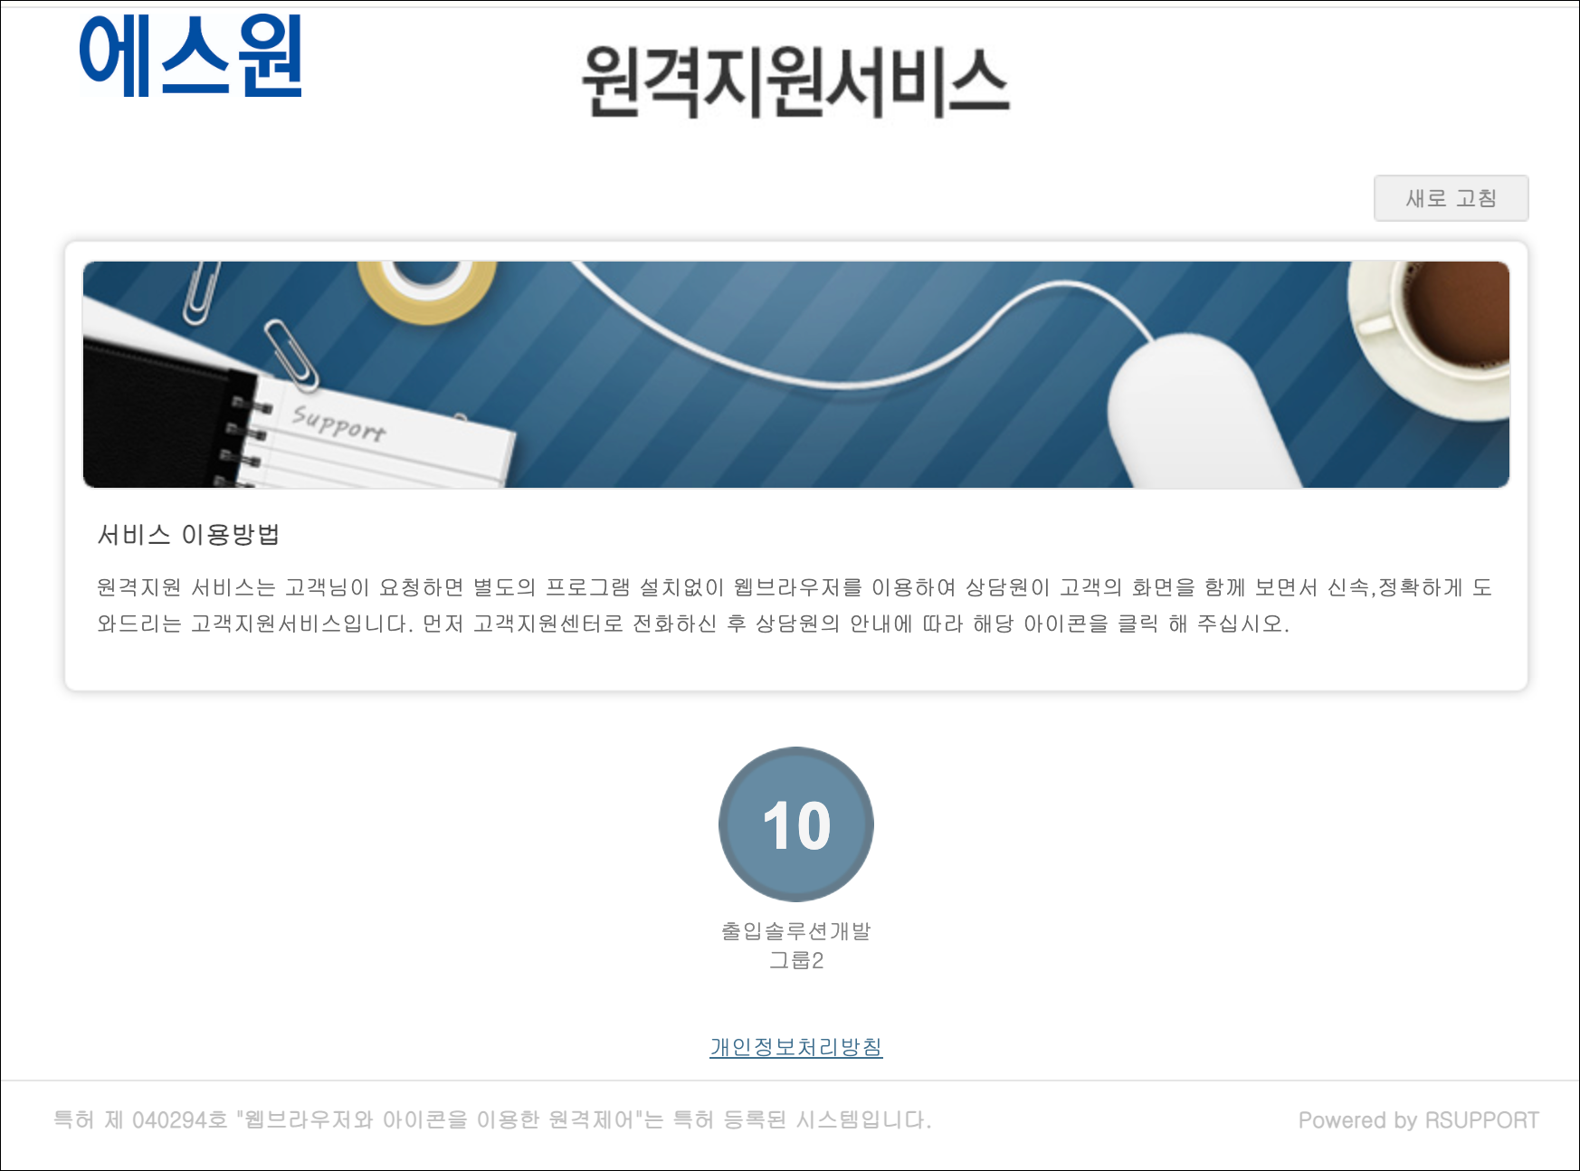The height and width of the screenshot is (1171, 1580).
Task: Open the 개인정보처리방침 privacy policy link
Action: click(796, 1047)
